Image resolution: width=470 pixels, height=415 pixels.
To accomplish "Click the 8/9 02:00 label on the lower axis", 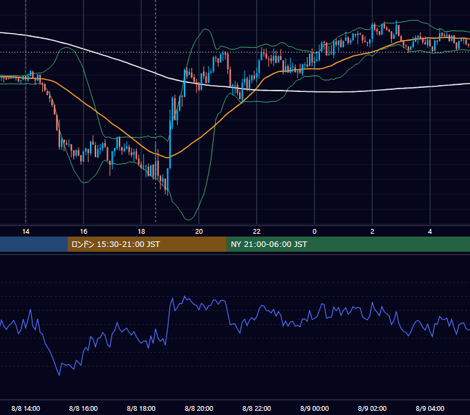I will point(373,408).
